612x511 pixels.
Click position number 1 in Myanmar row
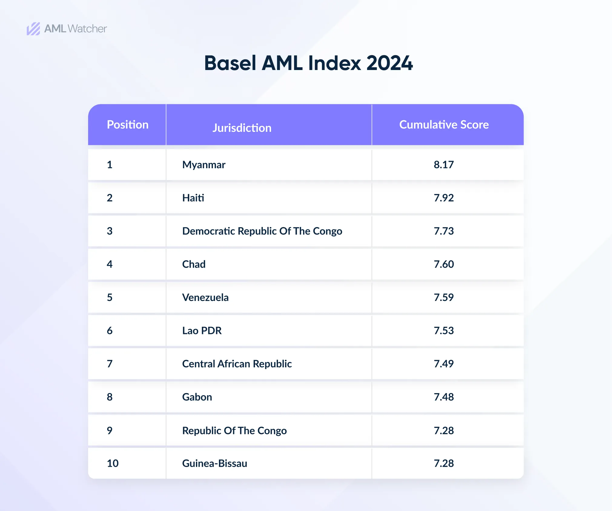pos(110,165)
